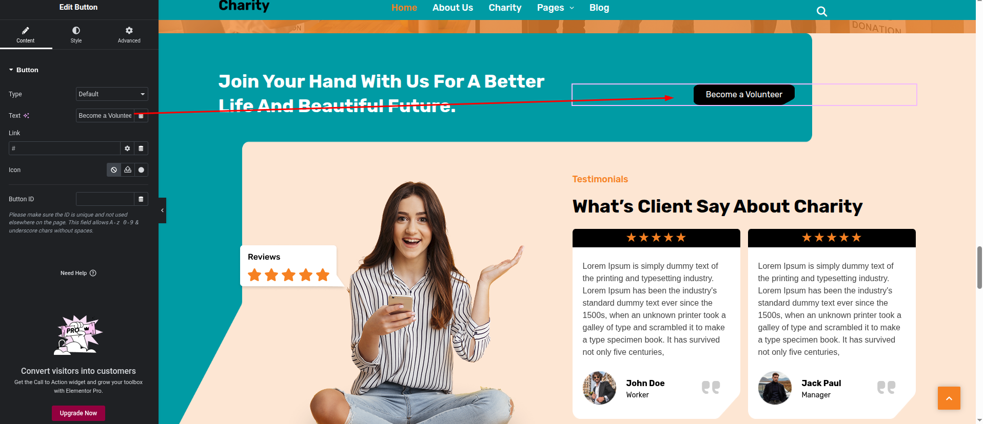Screen dimensions: 983x424
Task: Open the Type dropdown set to Default
Action: [112, 94]
